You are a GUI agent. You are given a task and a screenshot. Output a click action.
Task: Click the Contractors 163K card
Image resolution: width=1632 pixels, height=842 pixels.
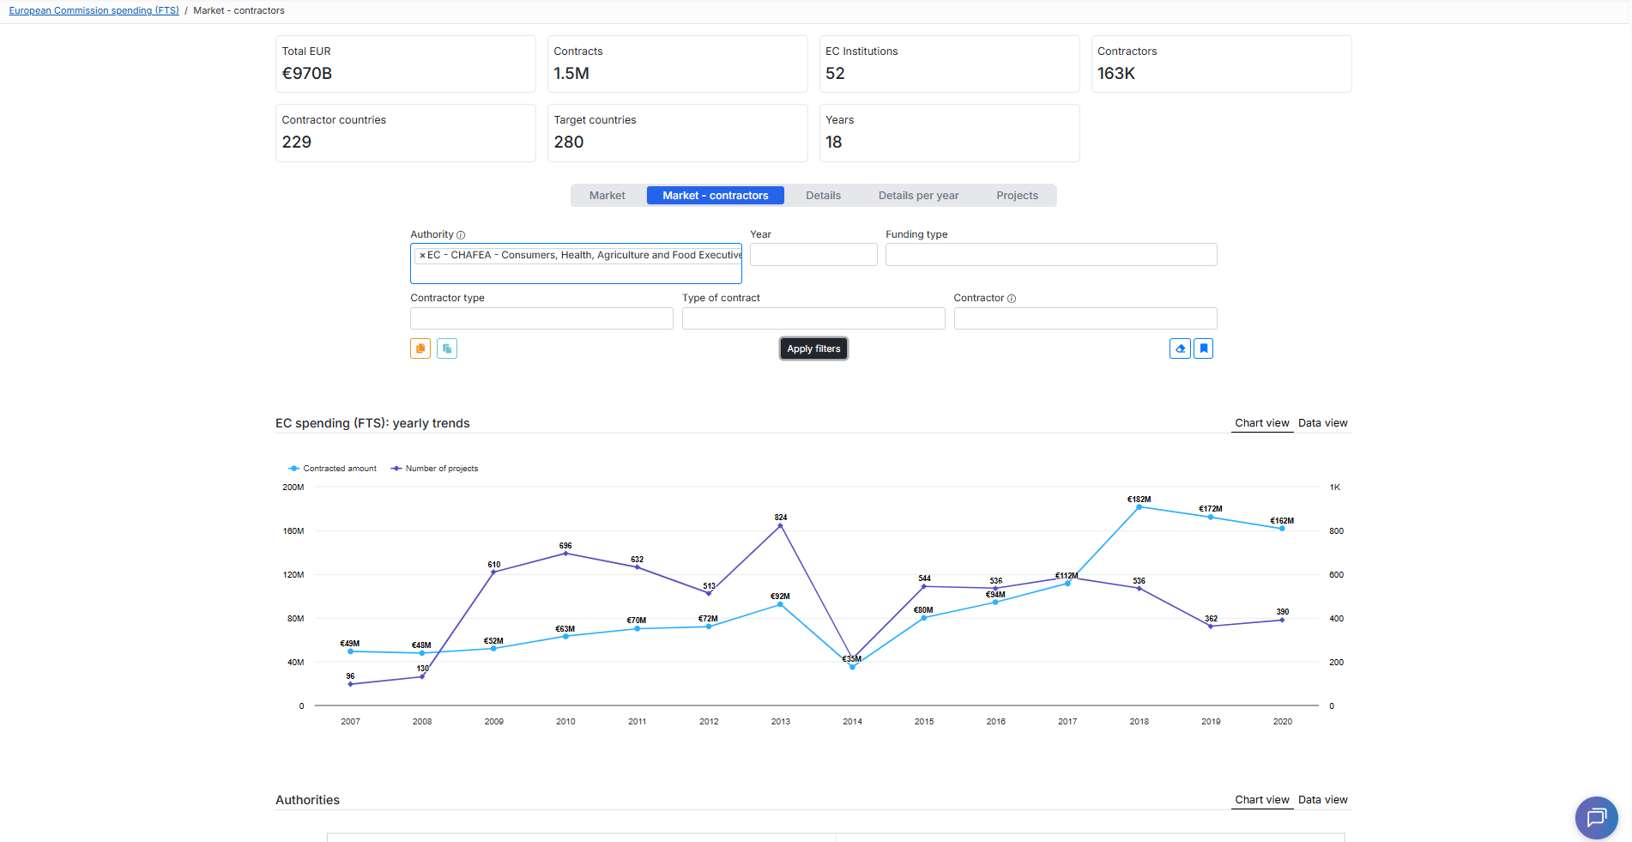click(x=1221, y=64)
